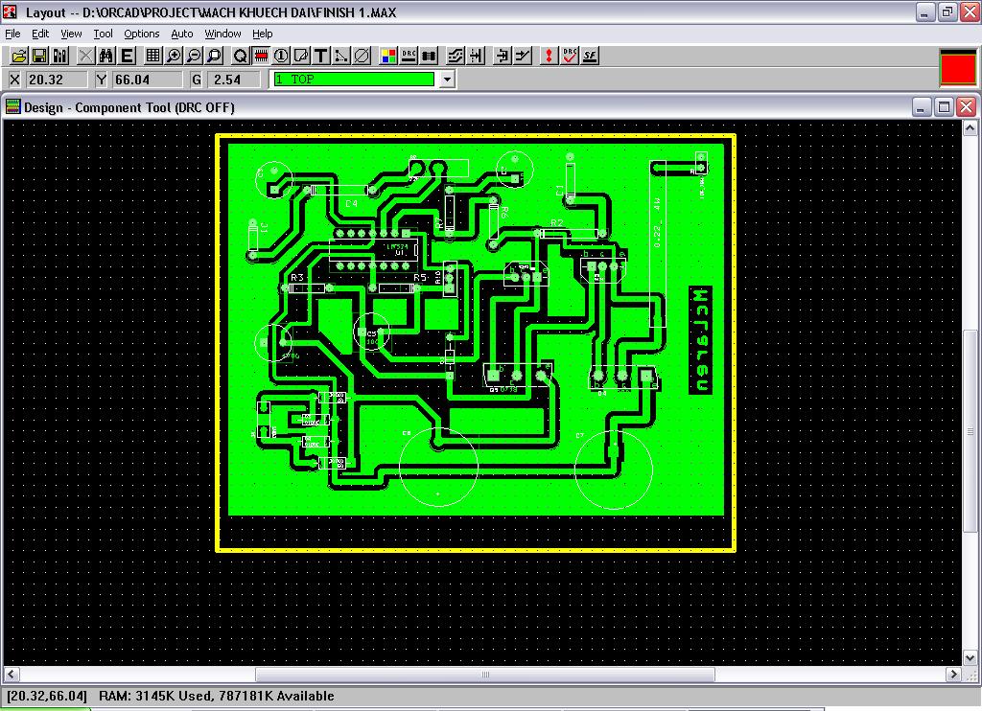The height and width of the screenshot is (711, 982).
Task: Open the Help menu
Action: (x=263, y=34)
